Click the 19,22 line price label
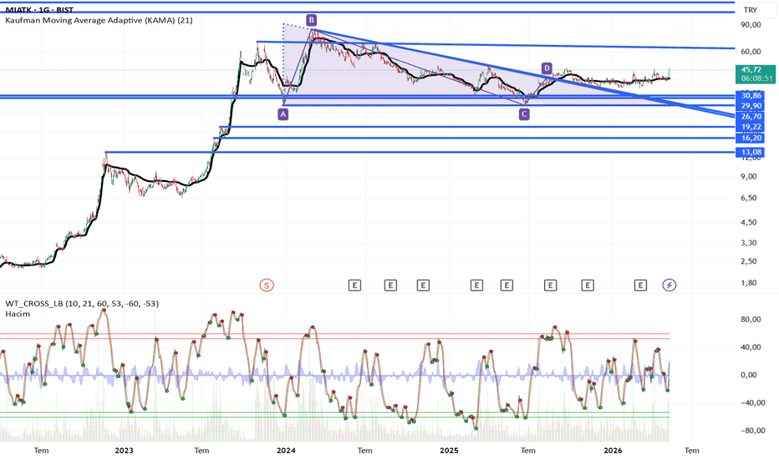 (x=751, y=127)
